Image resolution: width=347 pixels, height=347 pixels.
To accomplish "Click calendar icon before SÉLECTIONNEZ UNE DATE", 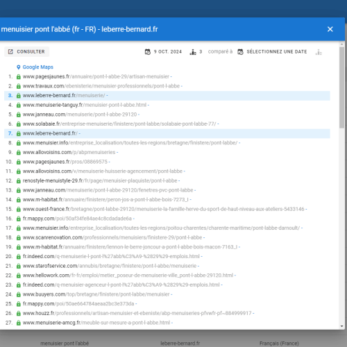I will 240,52.
